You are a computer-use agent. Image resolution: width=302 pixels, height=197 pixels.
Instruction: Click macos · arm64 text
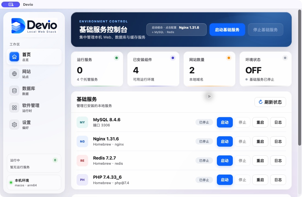click(x=26, y=185)
